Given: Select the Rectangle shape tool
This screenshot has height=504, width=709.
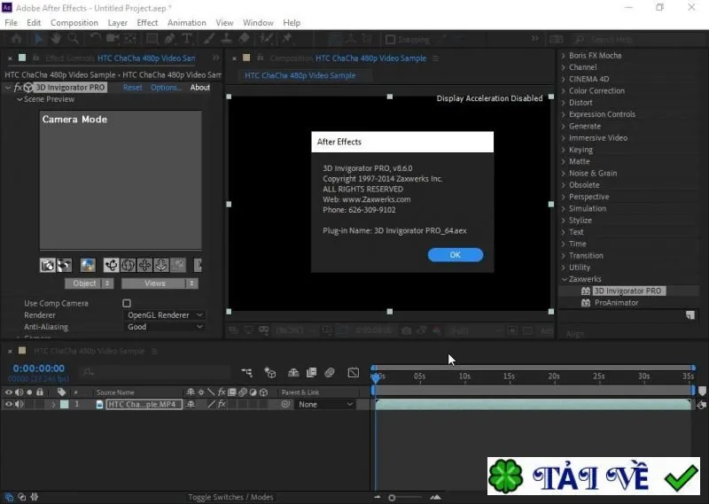Looking at the screenshot, I should [152, 39].
